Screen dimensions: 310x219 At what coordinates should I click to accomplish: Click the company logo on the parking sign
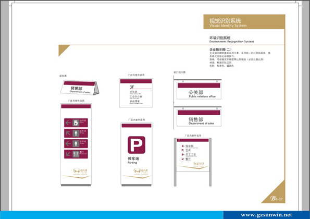141,172
